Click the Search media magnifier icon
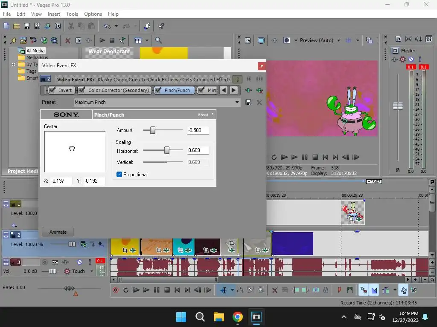The width and height of the screenshot is (437, 327). 158,40
